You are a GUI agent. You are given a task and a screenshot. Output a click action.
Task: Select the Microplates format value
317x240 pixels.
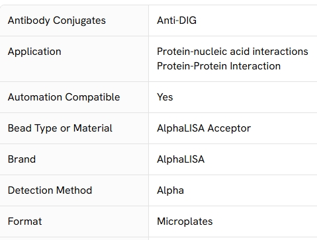tap(185, 221)
